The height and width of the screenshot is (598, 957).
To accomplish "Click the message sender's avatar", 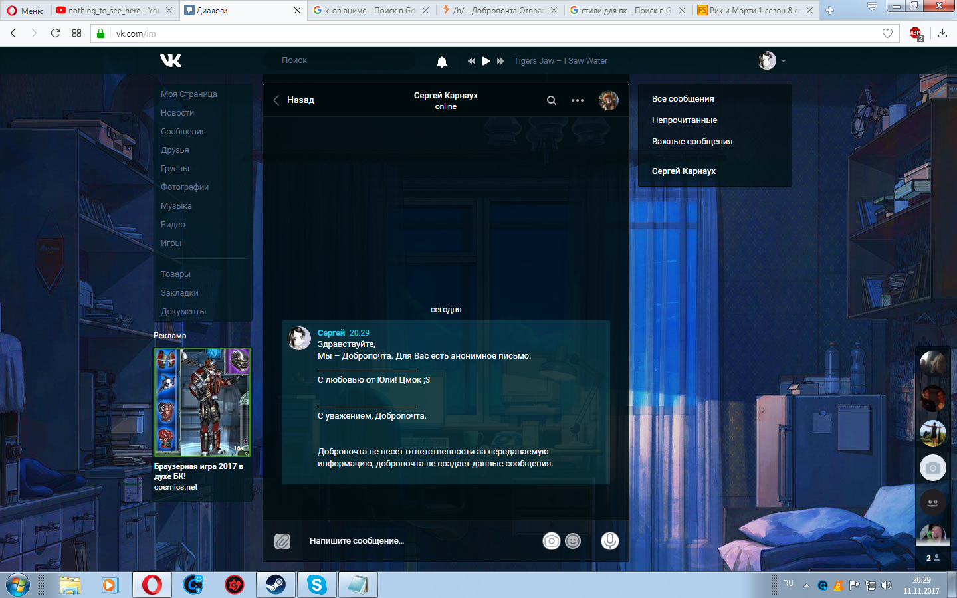I will point(299,338).
